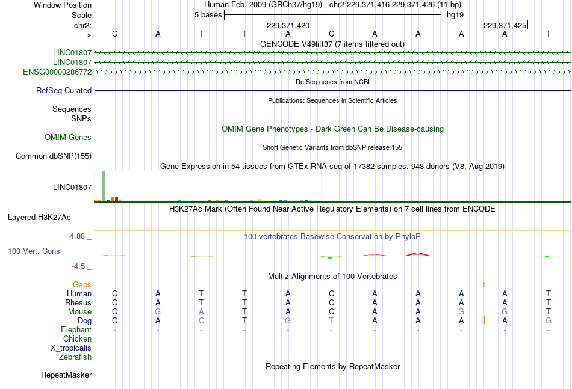Click the last T base in sequence
Screen dimensions: 572x389
pyautogui.click(x=549, y=34)
